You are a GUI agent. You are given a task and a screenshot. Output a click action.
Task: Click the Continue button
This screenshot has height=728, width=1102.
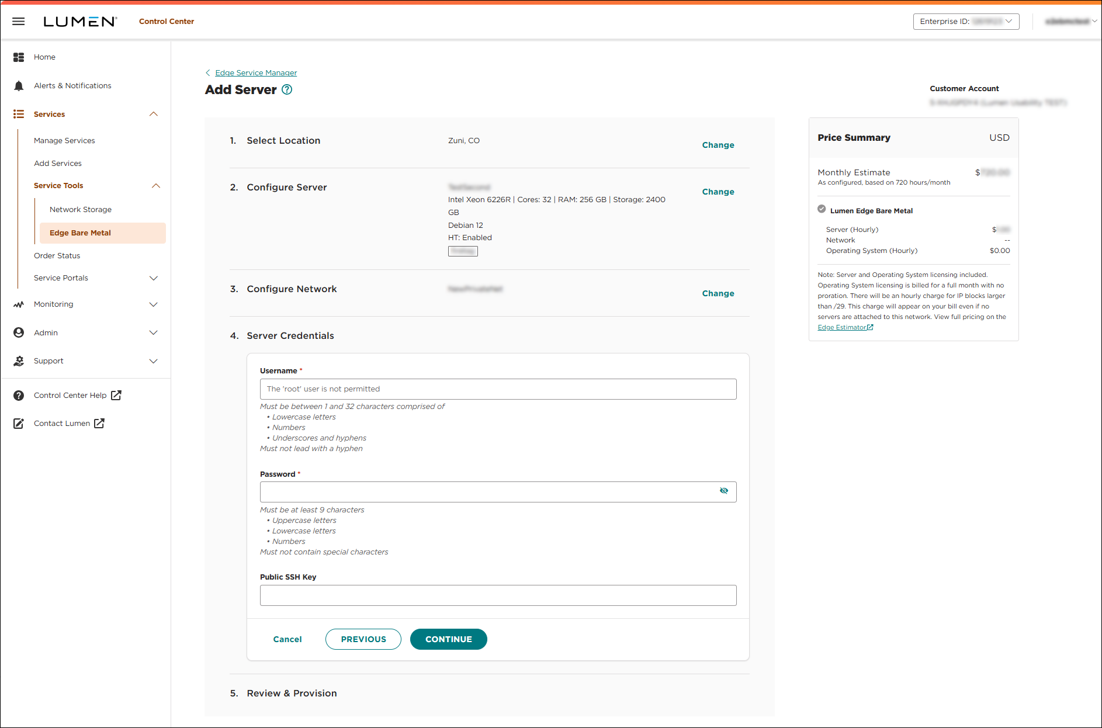(x=448, y=639)
